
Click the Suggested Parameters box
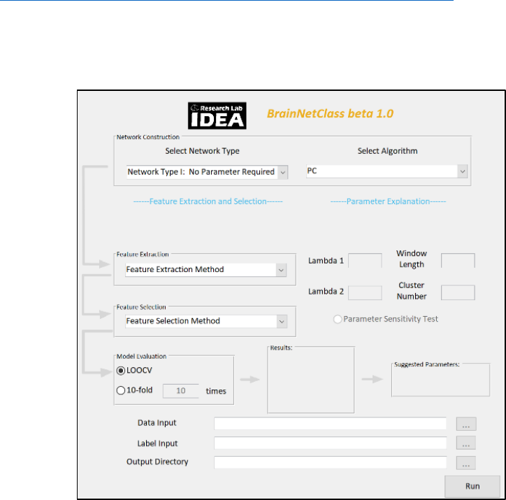click(440, 380)
